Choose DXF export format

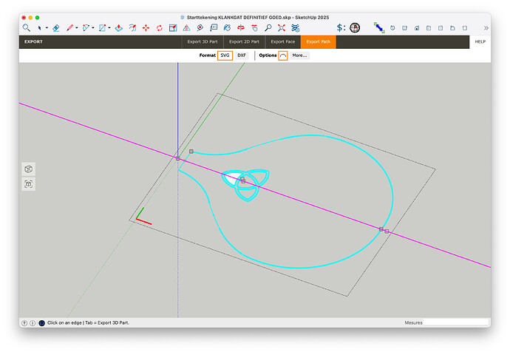tap(242, 55)
